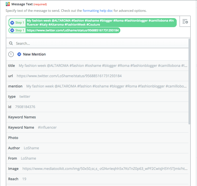Choose the mention field row
This screenshot has width=197, height=186.
[x=97, y=86]
